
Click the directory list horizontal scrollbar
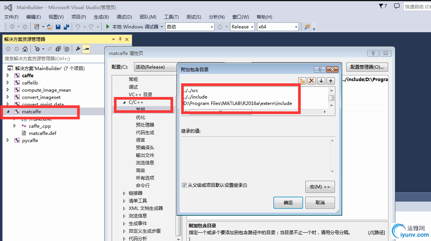[254, 112]
